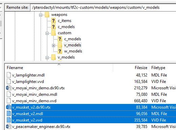Select the file v_moyai_mirv_demo.mdl
Image resolution: width=176 pixels, height=130 pixels.
click(34, 94)
